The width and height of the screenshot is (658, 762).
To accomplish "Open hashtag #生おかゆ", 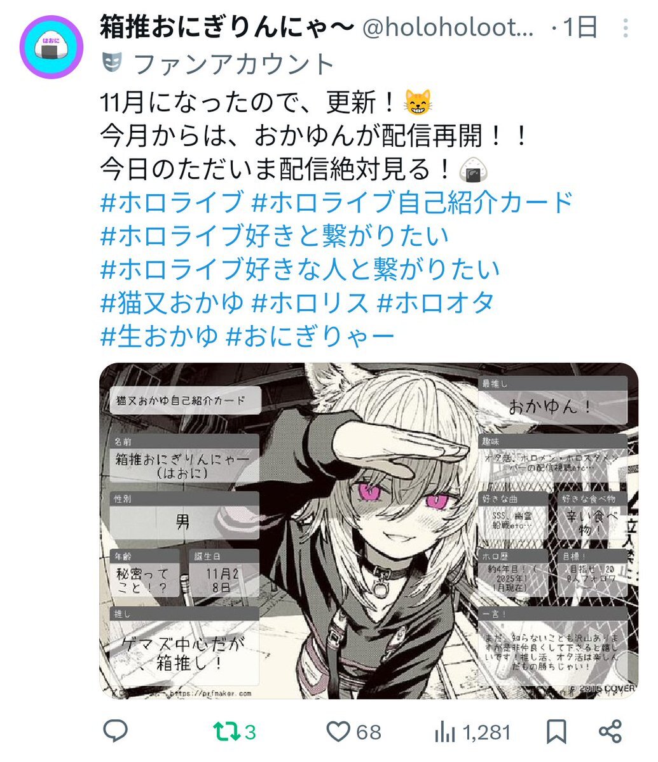I will tap(160, 336).
